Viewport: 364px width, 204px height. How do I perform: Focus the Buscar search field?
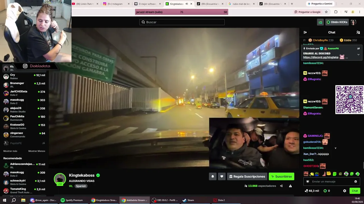tap(182, 22)
